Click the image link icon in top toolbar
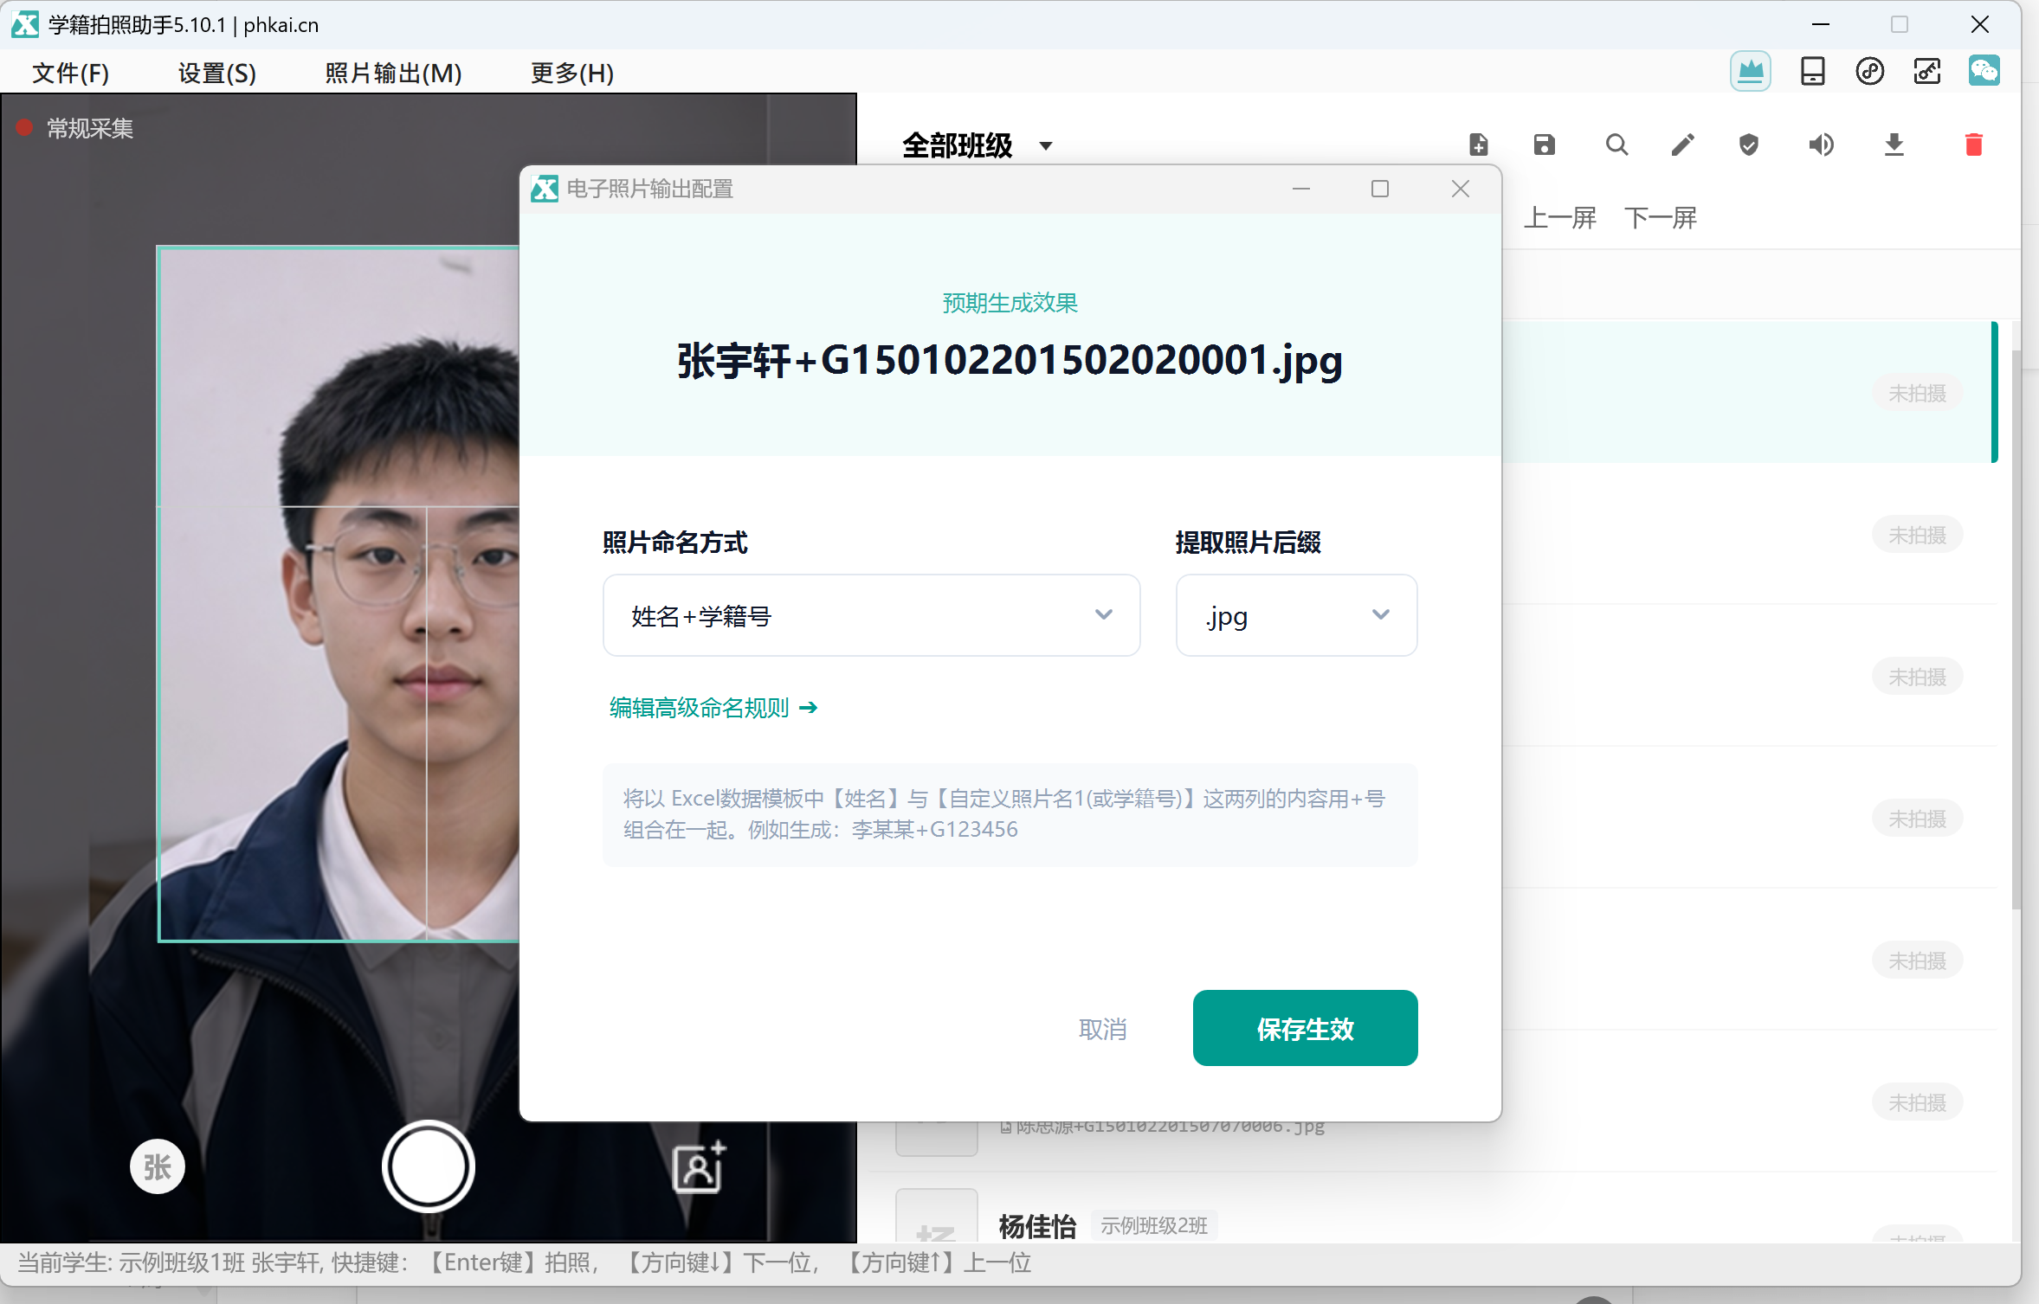The width and height of the screenshot is (2039, 1304). [1926, 71]
